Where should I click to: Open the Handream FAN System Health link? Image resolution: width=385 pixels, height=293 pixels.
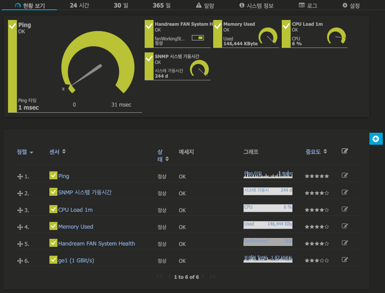click(x=97, y=244)
